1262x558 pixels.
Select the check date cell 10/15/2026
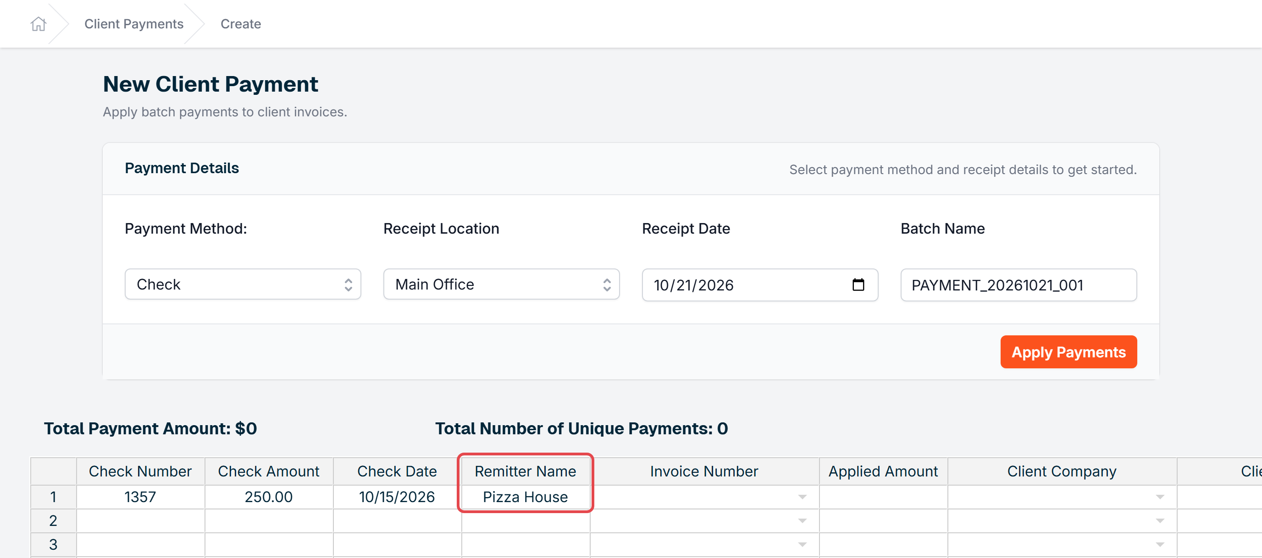[397, 498]
